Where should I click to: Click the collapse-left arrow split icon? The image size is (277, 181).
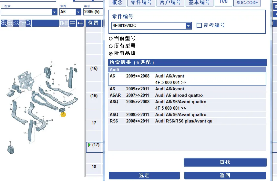[80, 23]
